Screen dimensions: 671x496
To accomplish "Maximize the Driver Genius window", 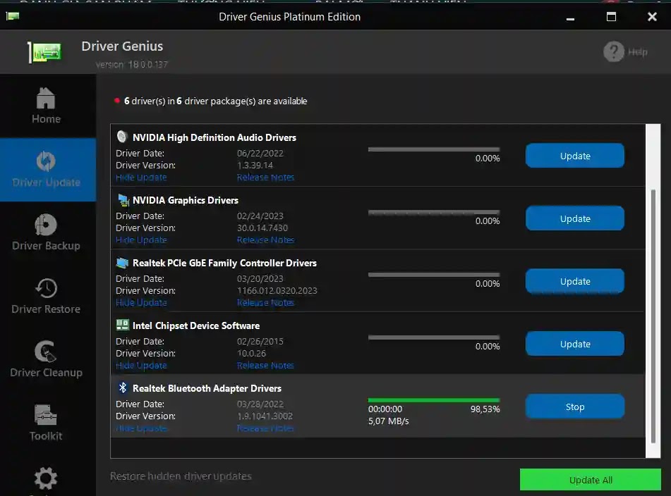I will coord(611,17).
